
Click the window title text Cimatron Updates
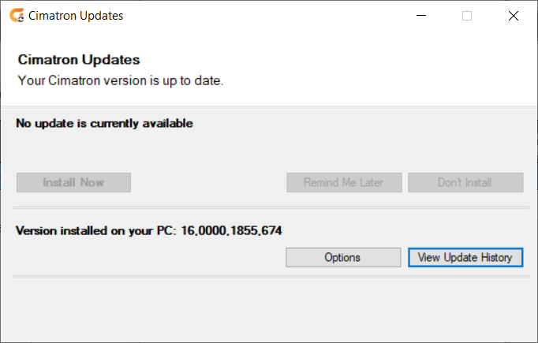pos(76,16)
